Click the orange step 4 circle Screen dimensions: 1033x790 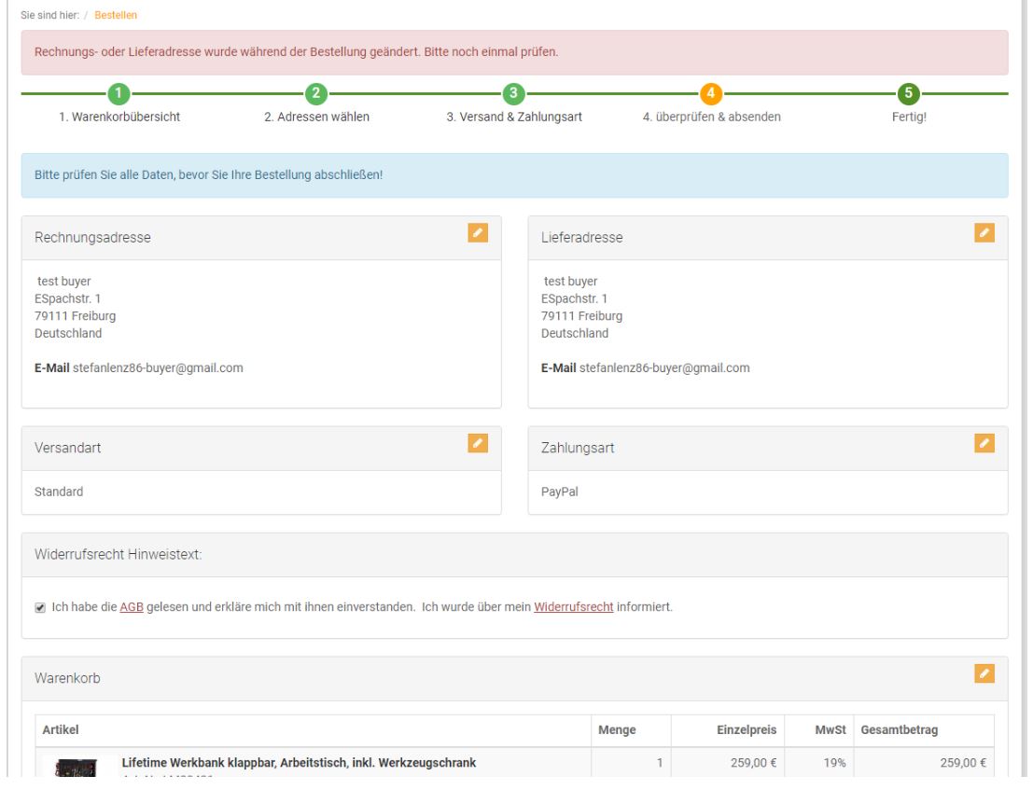click(x=711, y=93)
